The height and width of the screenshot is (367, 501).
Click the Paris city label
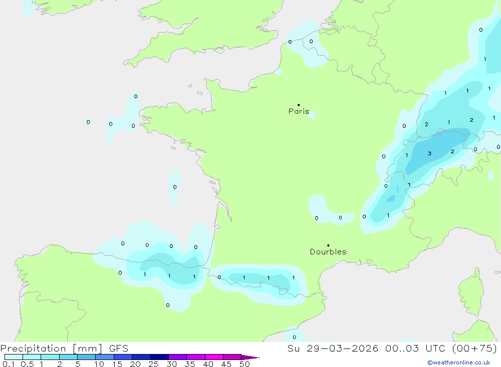coord(299,111)
